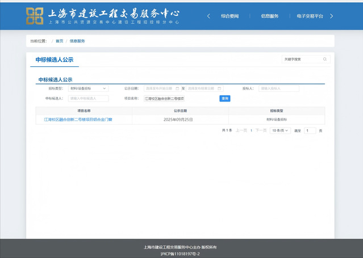Click the magnifier icon in keyword search
363x258 pixels.
click(x=325, y=59)
